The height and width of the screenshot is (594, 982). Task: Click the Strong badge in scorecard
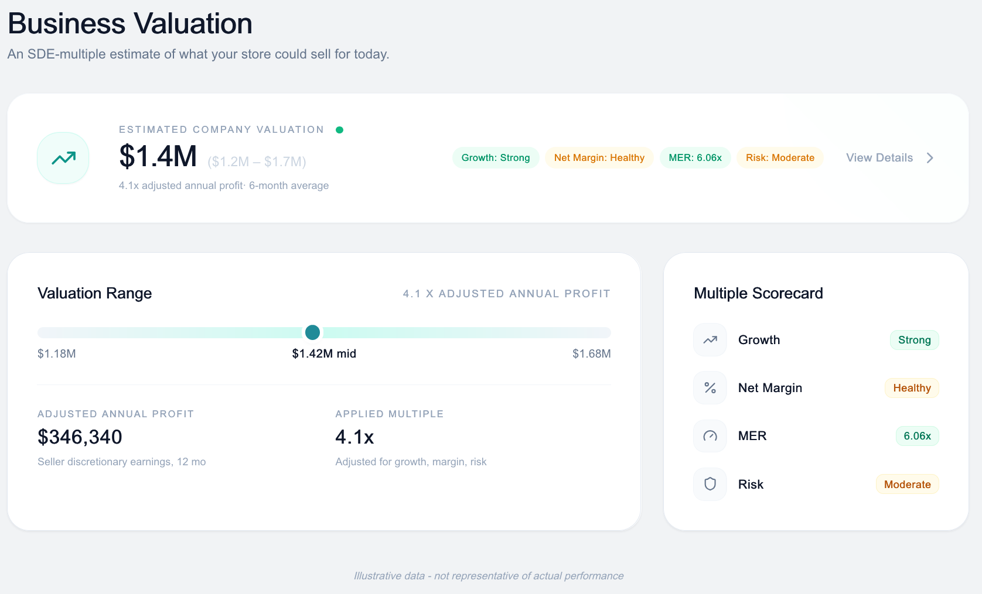point(915,340)
